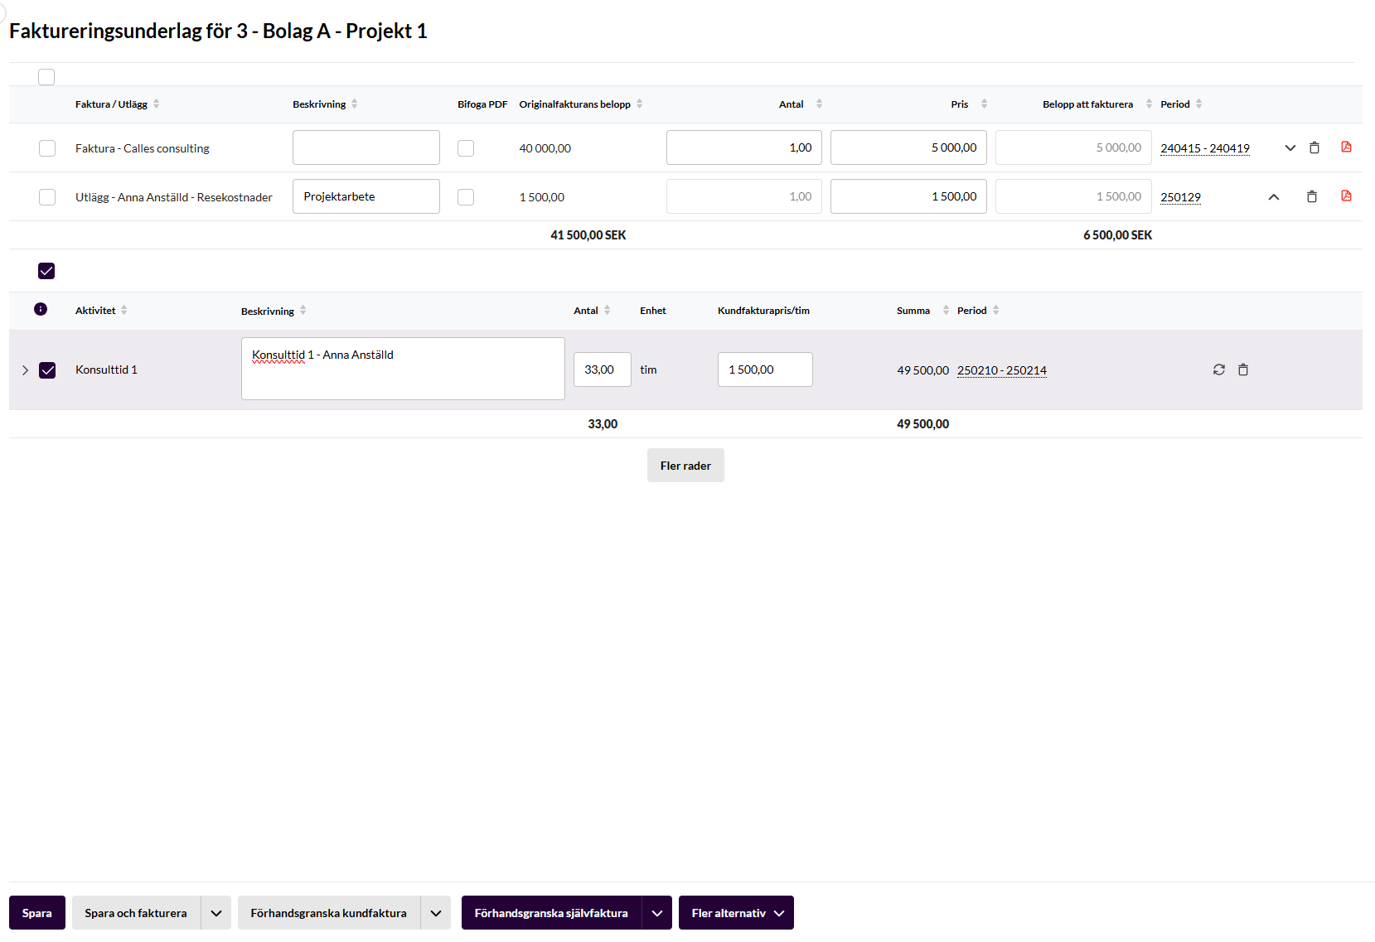Open Förhandsgranska kundfaktura dropdown arrow
This screenshot has height=942, width=1375.
[x=436, y=913]
